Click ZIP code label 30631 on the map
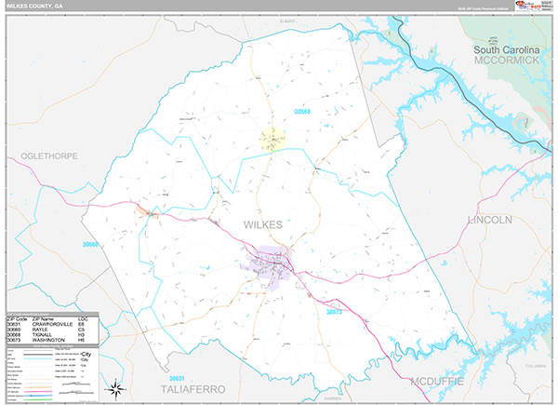This screenshot has width=558, height=405. [x=177, y=378]
